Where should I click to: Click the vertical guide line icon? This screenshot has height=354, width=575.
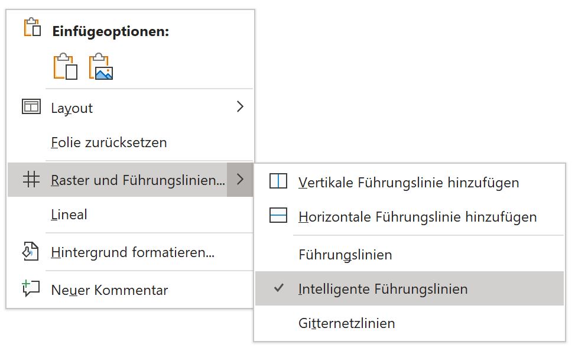point(278,181)
